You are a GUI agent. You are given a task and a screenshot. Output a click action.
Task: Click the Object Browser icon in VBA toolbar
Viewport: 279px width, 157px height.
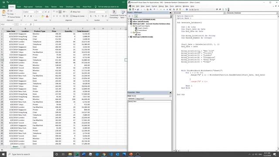coord(180,10)
